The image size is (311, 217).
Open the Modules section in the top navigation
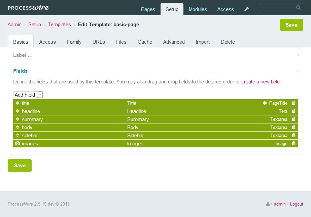pyautogui.click(x=198, y=9)
